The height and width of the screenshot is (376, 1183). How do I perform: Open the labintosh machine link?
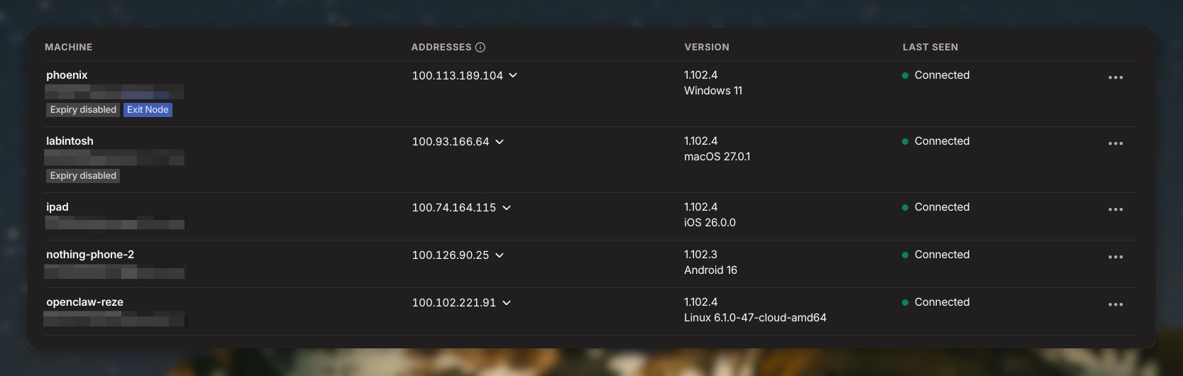coord(70,141)
